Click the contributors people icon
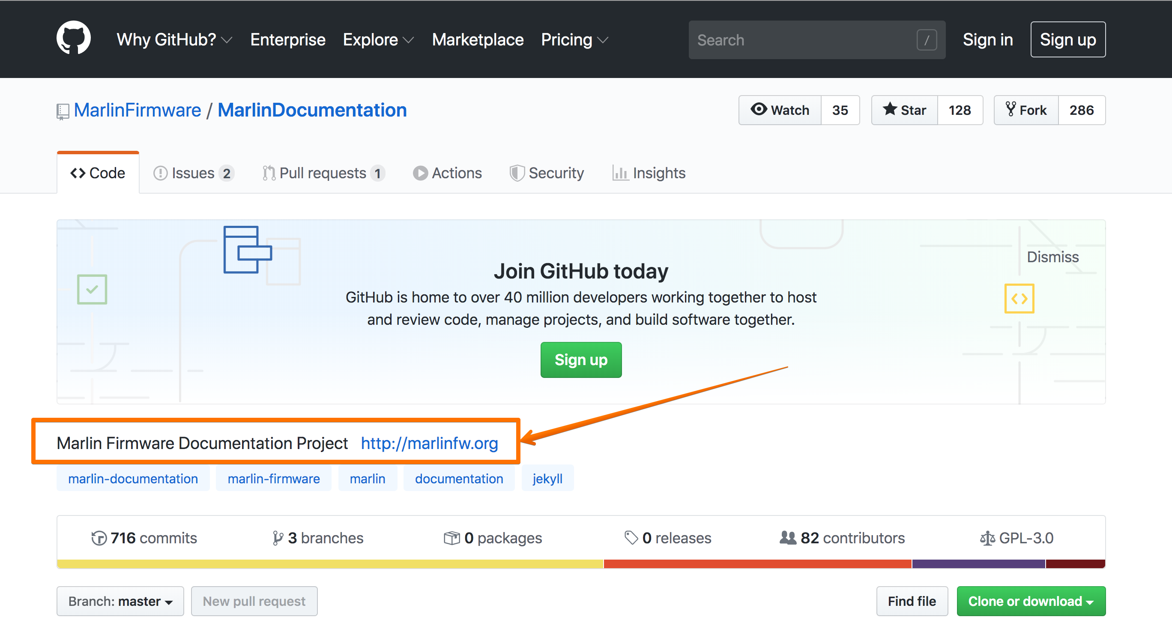 [788, 538]
